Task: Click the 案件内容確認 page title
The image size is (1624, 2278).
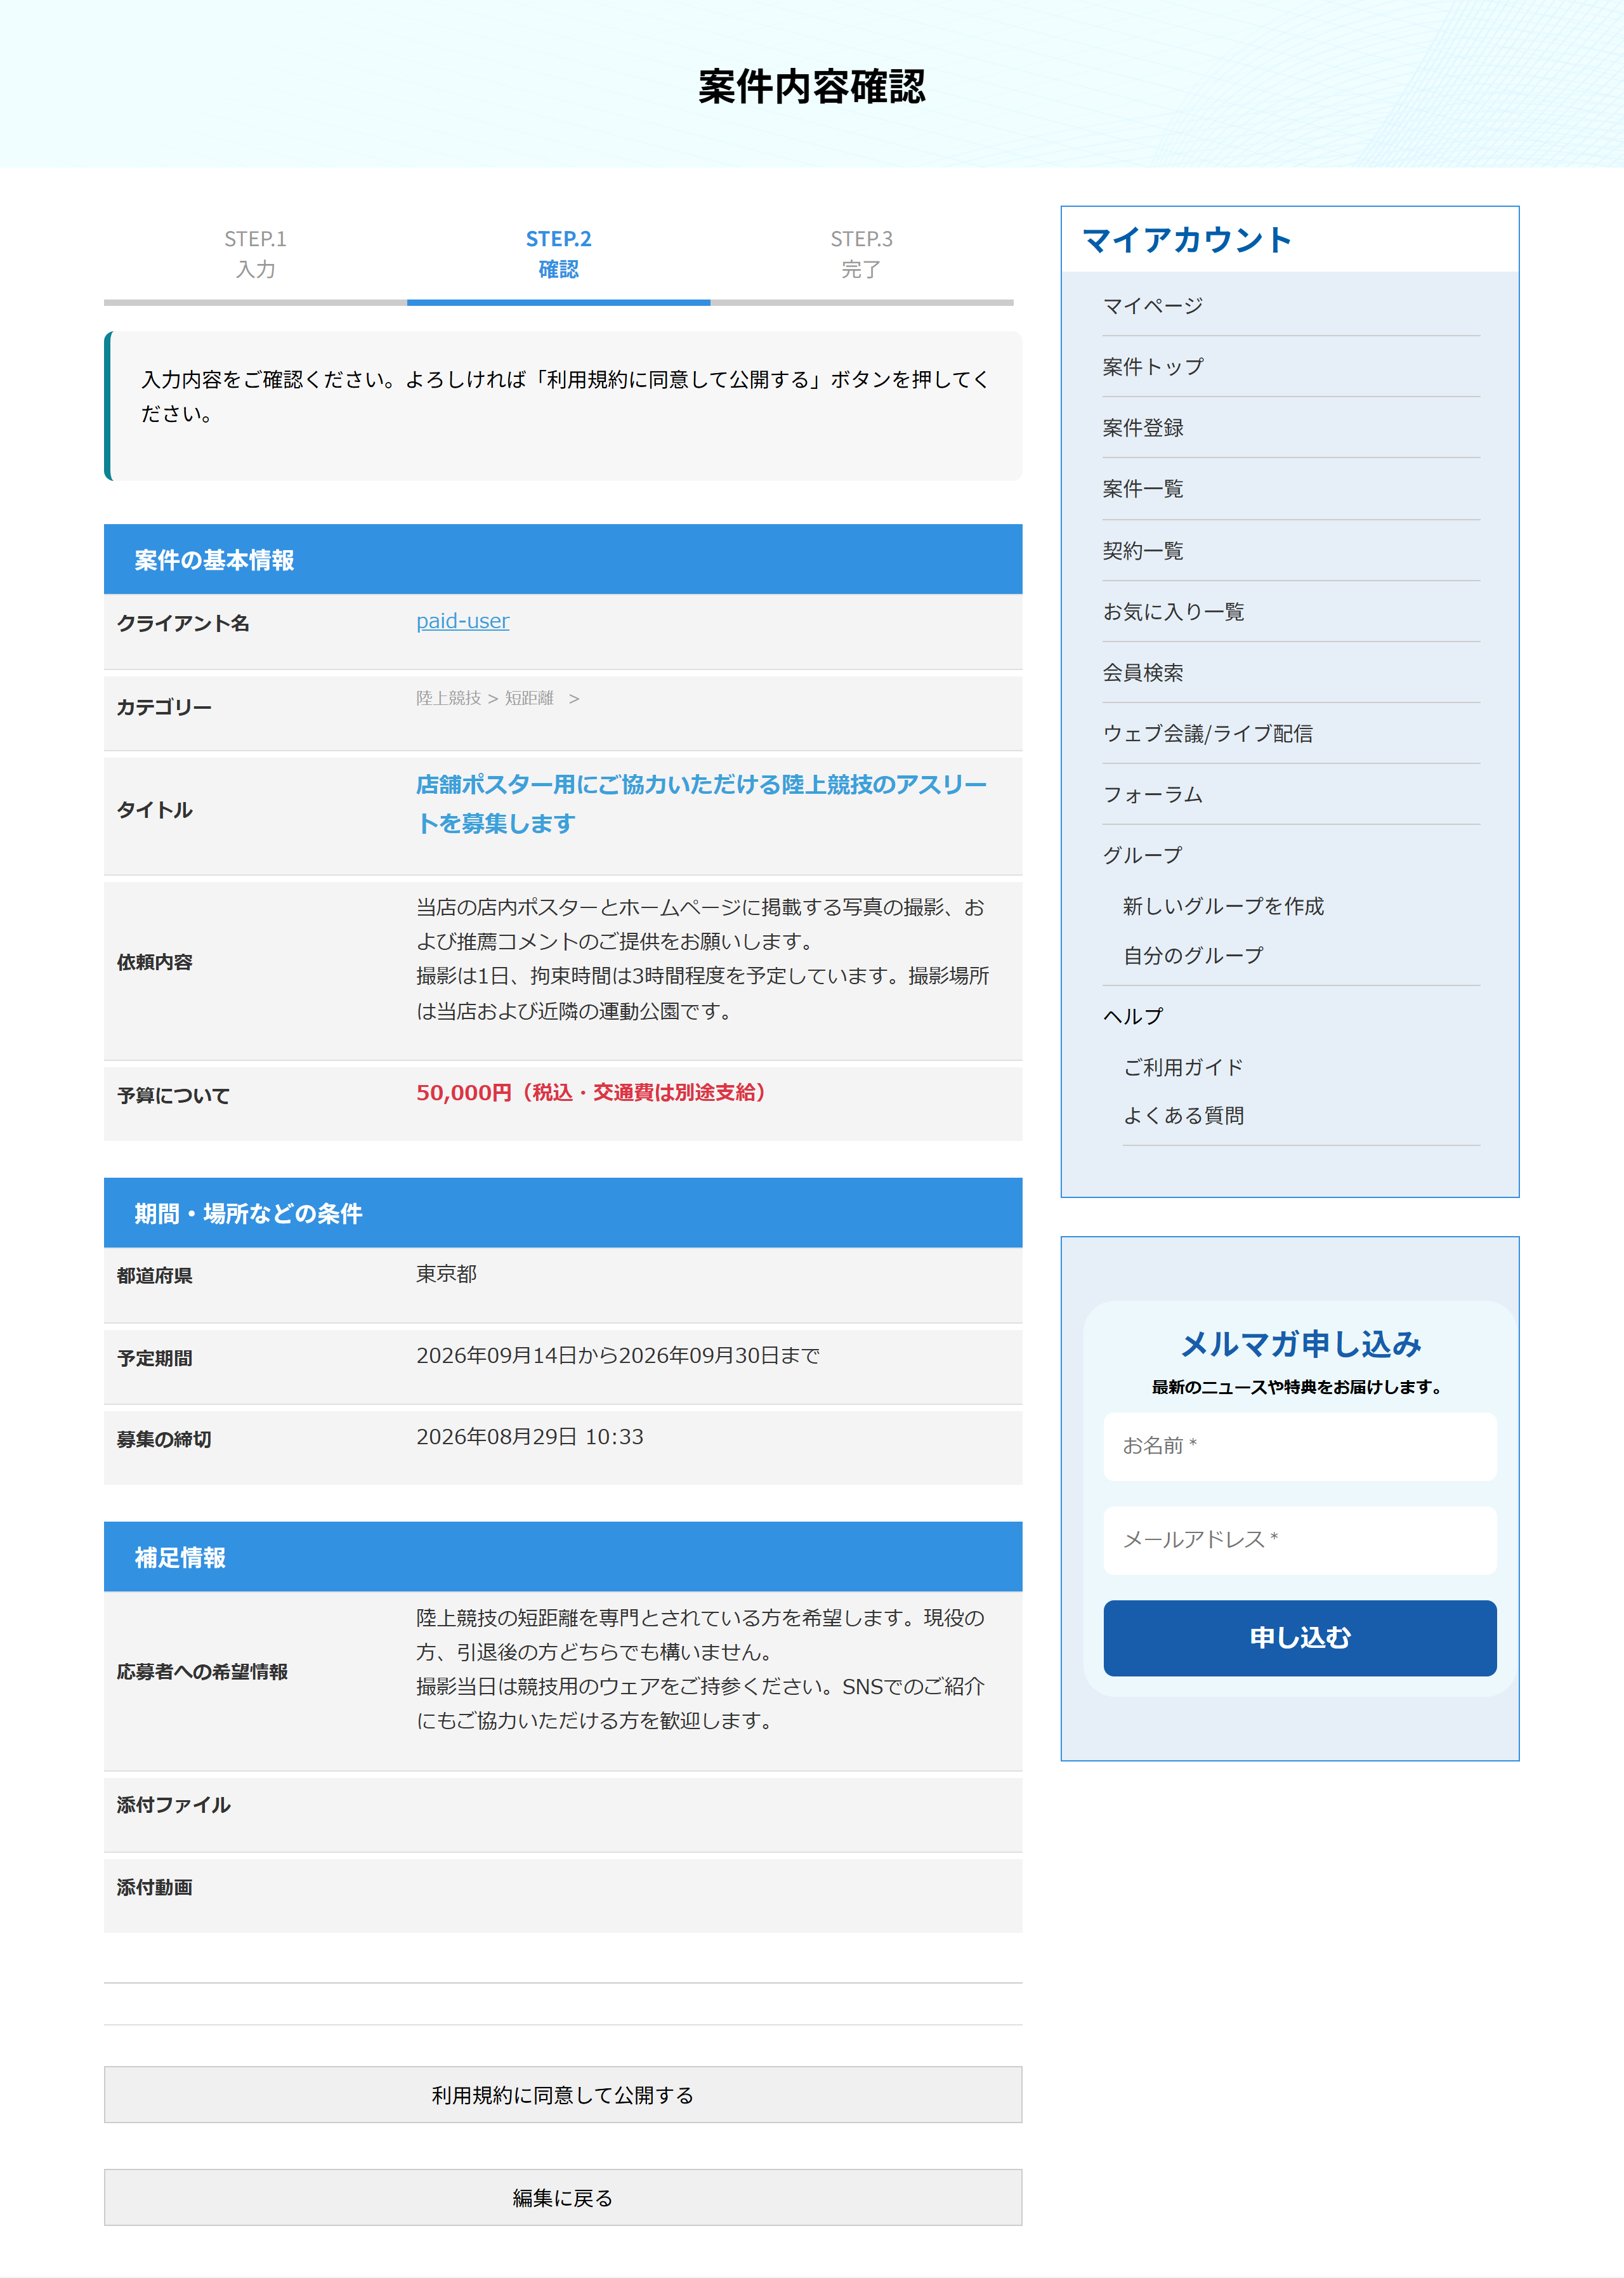Action: pyautogui.click(x=811, y=87)
